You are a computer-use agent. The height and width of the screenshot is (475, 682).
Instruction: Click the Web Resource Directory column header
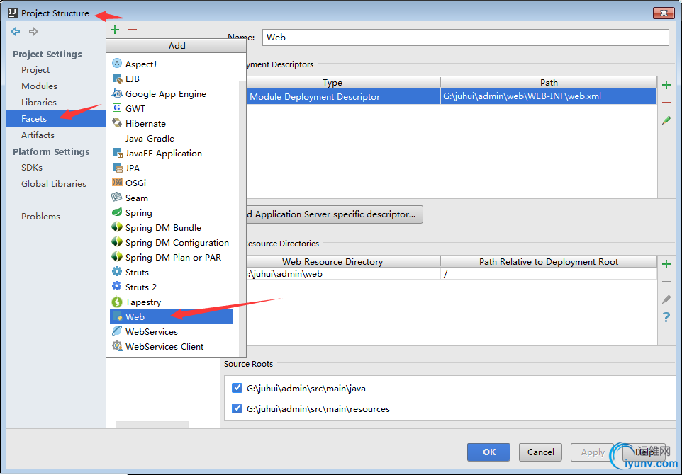343,261
